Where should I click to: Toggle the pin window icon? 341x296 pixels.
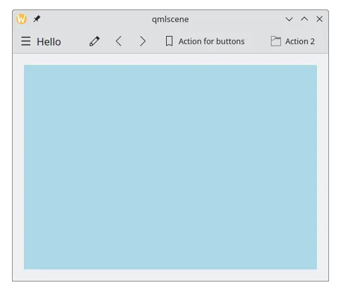tap(37, 19)
